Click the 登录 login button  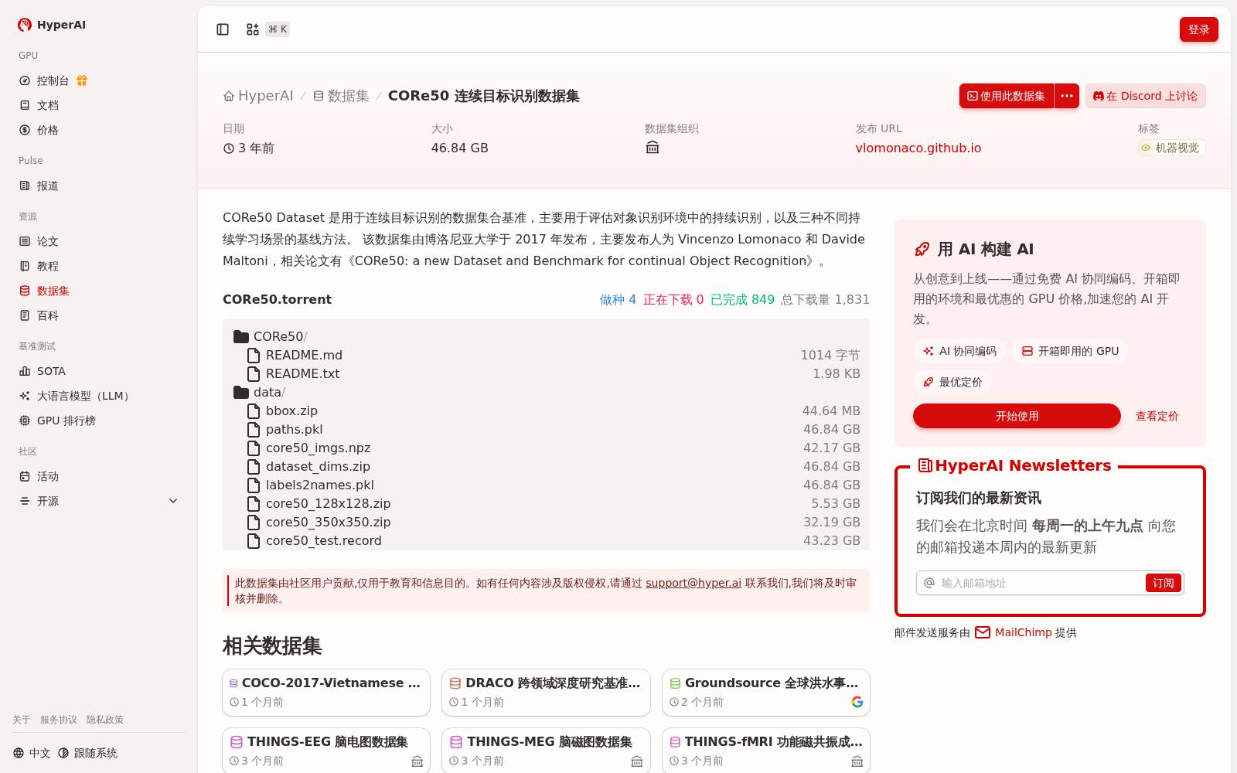click(x=1199, y=29)
